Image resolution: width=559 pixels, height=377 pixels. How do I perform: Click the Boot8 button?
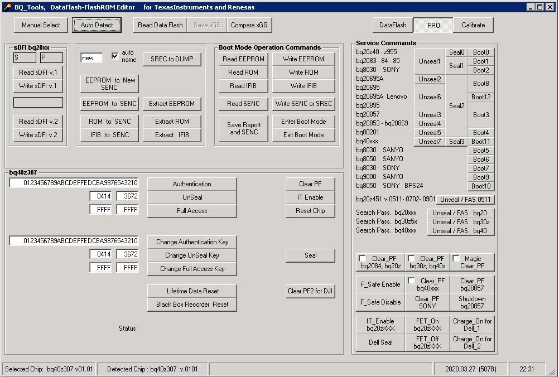tap(481, 84)
